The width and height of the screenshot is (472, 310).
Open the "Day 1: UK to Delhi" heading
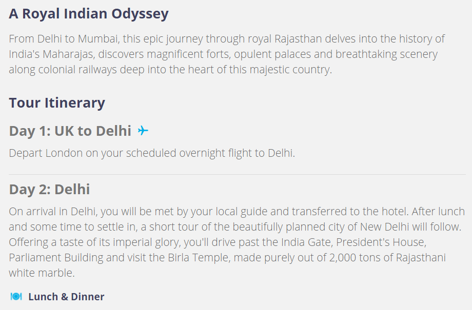[x=70, y=131]
